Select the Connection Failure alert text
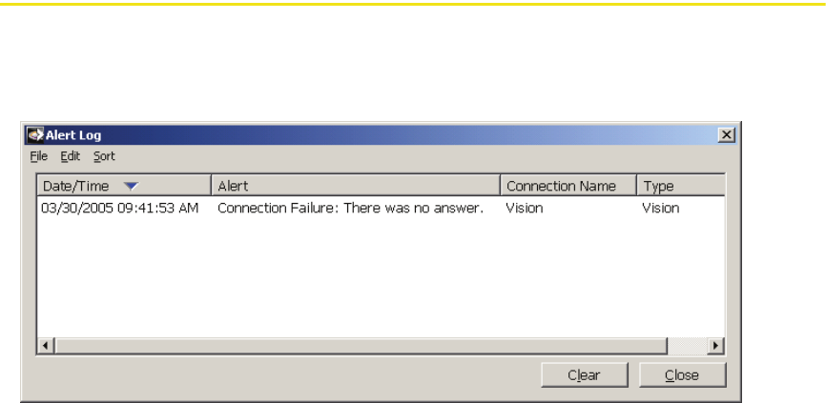Viewport: 826px width, 403px height. [x=350, y=209]
